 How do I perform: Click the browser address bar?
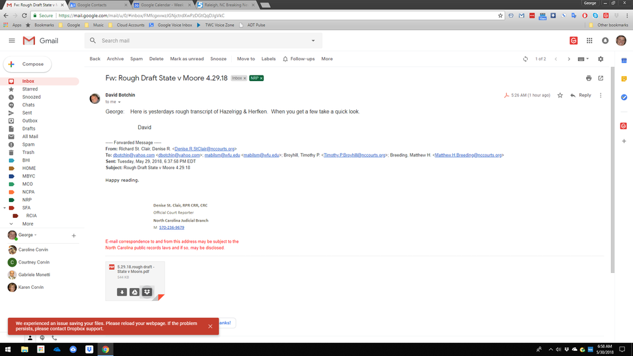[266, 16]
